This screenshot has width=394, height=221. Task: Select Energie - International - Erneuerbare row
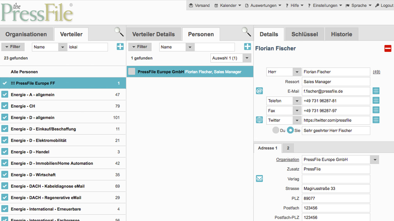(63, 209)
